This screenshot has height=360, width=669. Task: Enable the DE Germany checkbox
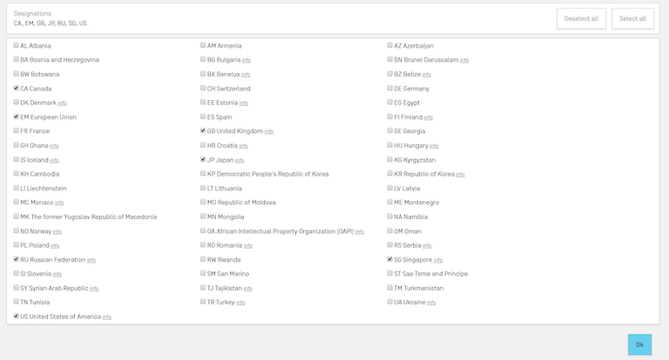[x=390, y=89]
